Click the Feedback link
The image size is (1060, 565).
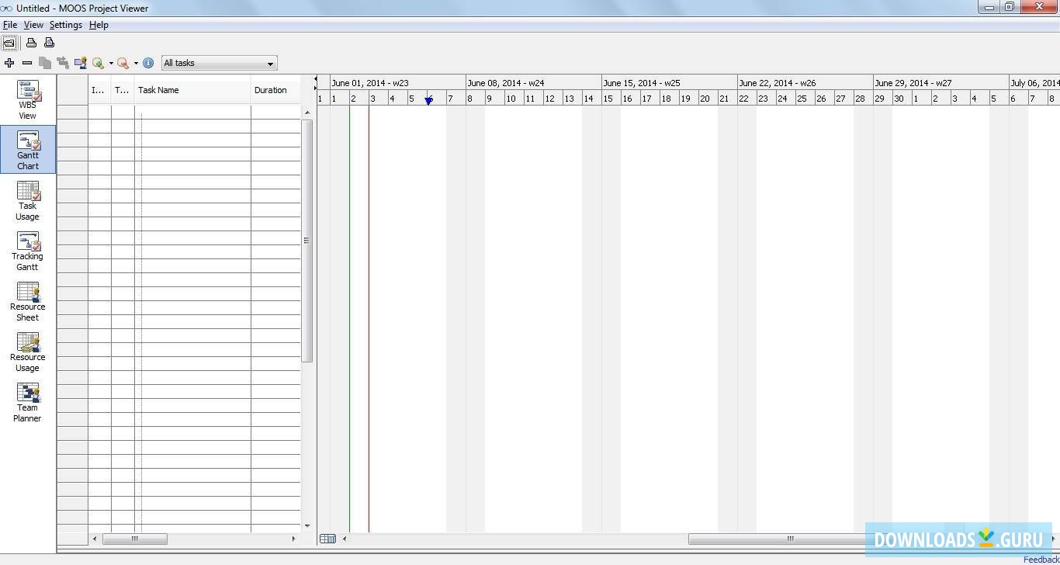point(1041,559)
